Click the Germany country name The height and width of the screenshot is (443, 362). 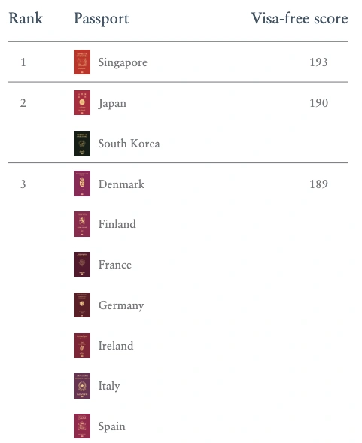tap(121, 305)
